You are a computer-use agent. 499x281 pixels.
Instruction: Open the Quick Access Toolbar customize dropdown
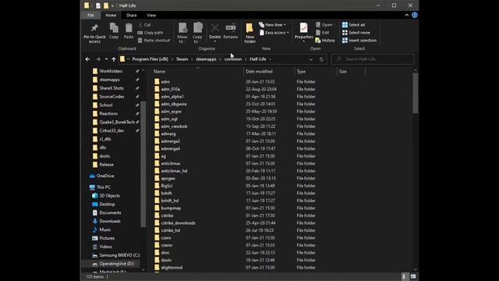coord(112,5)
